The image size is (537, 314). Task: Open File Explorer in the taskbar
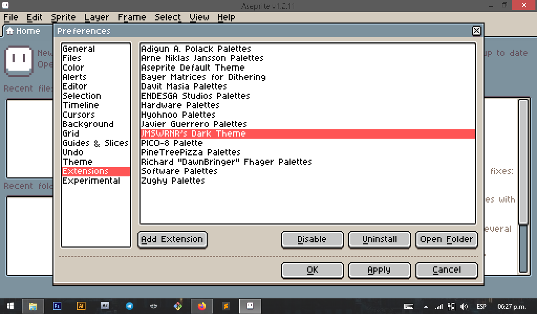click(33, 306)
